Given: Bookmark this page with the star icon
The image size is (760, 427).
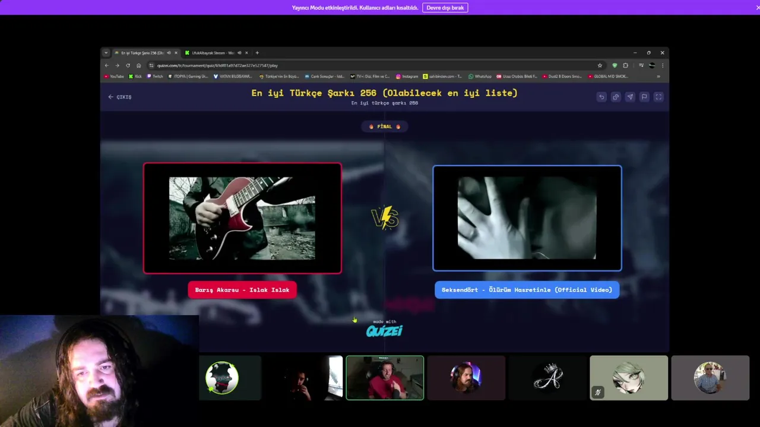Looking at the screenshot, I should [600, 65].
